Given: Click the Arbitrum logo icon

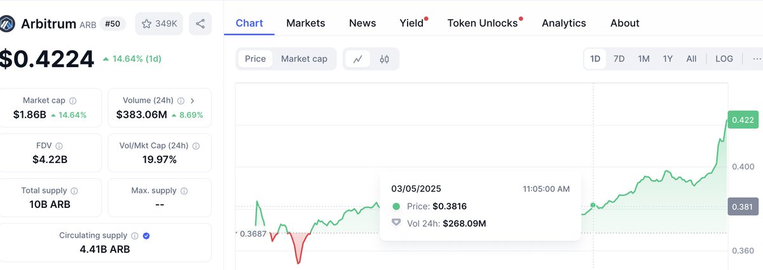Looking at the screenshot, I should pyautogui.click(x=7, y=24).
